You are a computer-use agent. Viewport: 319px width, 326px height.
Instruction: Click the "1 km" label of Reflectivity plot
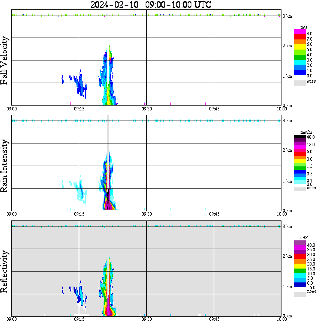click(x=287, y=287)
